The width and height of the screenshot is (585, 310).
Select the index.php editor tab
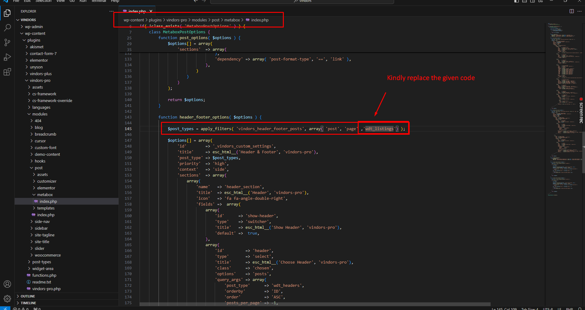(137, 11)
